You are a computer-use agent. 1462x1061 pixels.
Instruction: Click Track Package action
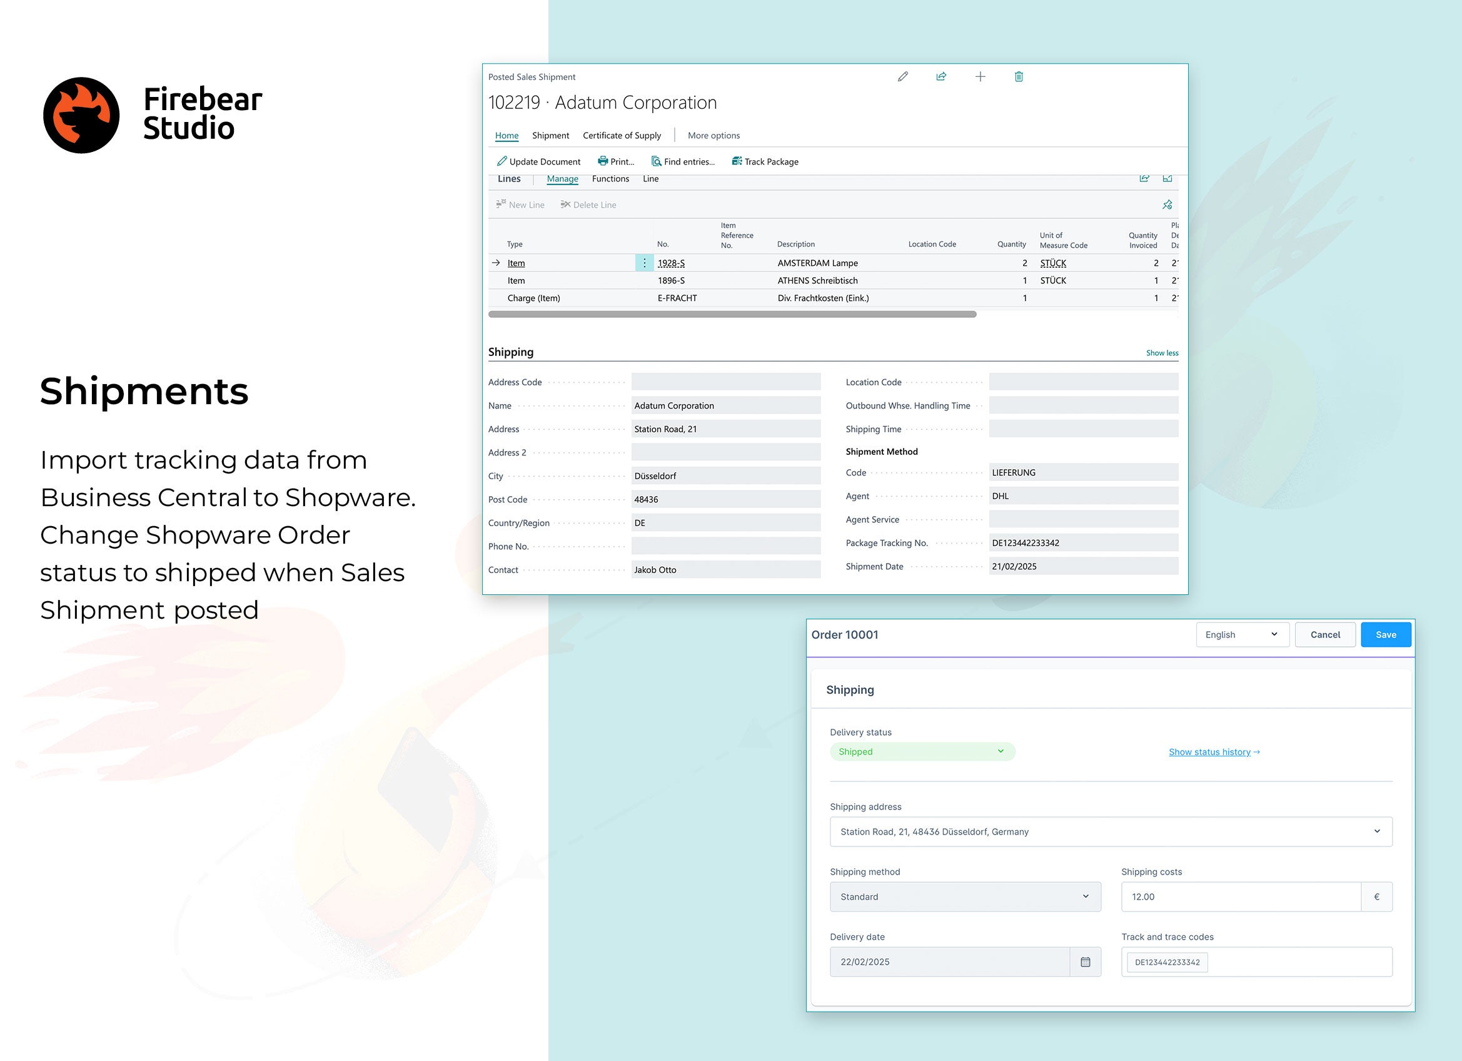(x=765, y=161)
